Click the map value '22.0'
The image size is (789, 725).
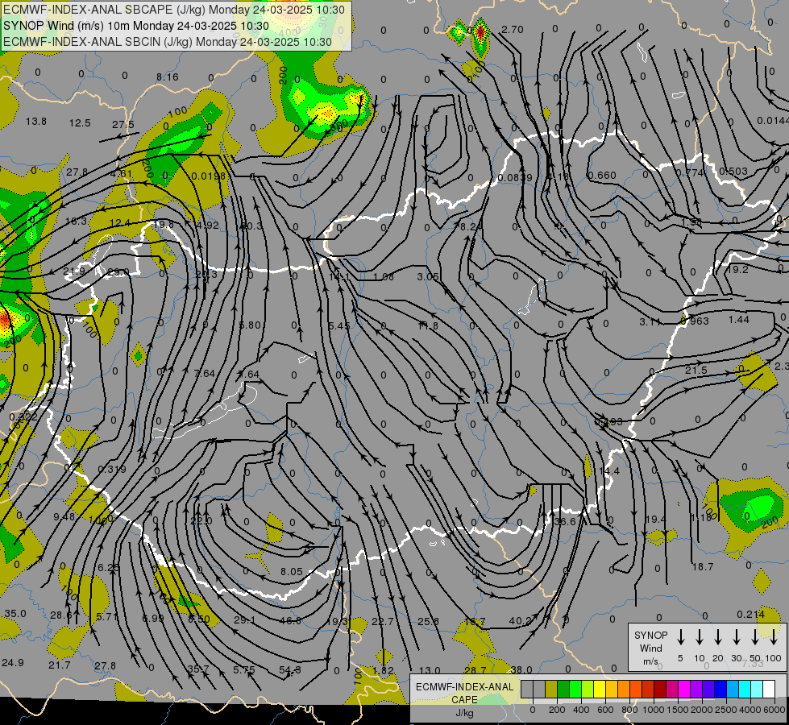click(x=201, y=520)
